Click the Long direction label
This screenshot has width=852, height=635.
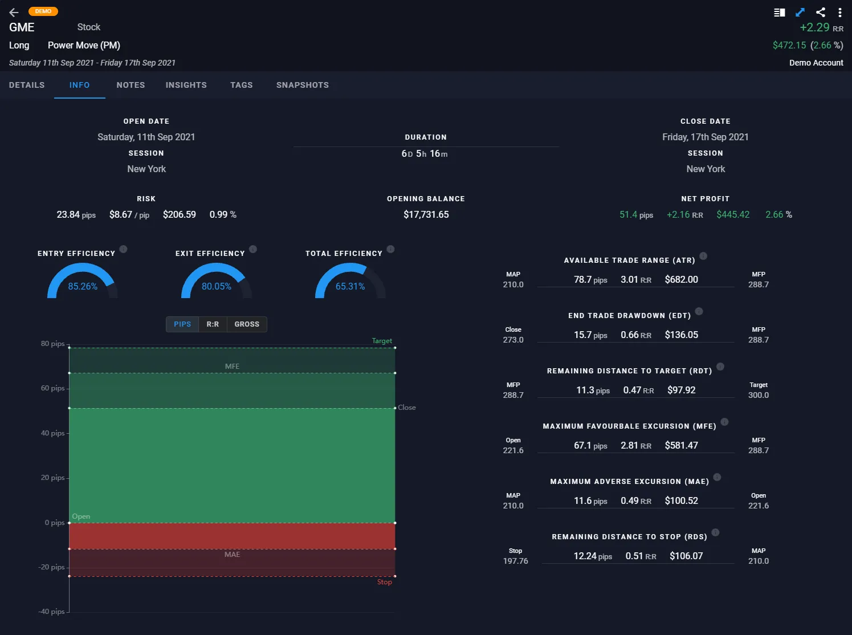tap(19, 45)
